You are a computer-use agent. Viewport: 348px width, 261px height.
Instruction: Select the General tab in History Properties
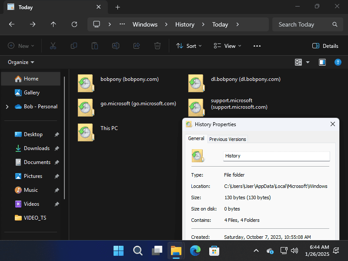[196, 138]
